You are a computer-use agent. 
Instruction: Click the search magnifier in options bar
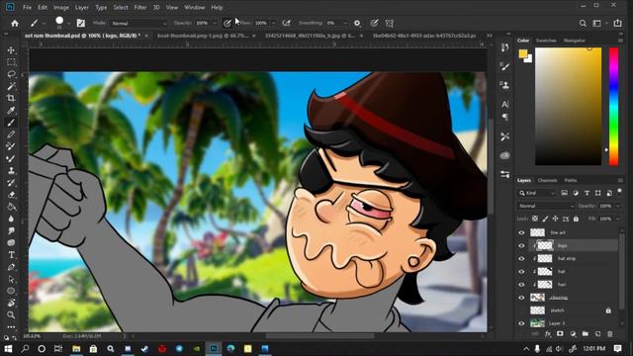click(x=583, y=24)
